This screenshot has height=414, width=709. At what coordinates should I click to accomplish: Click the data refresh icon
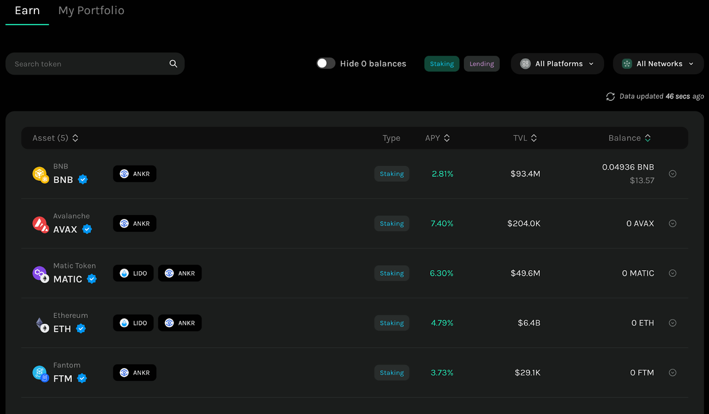610,96
